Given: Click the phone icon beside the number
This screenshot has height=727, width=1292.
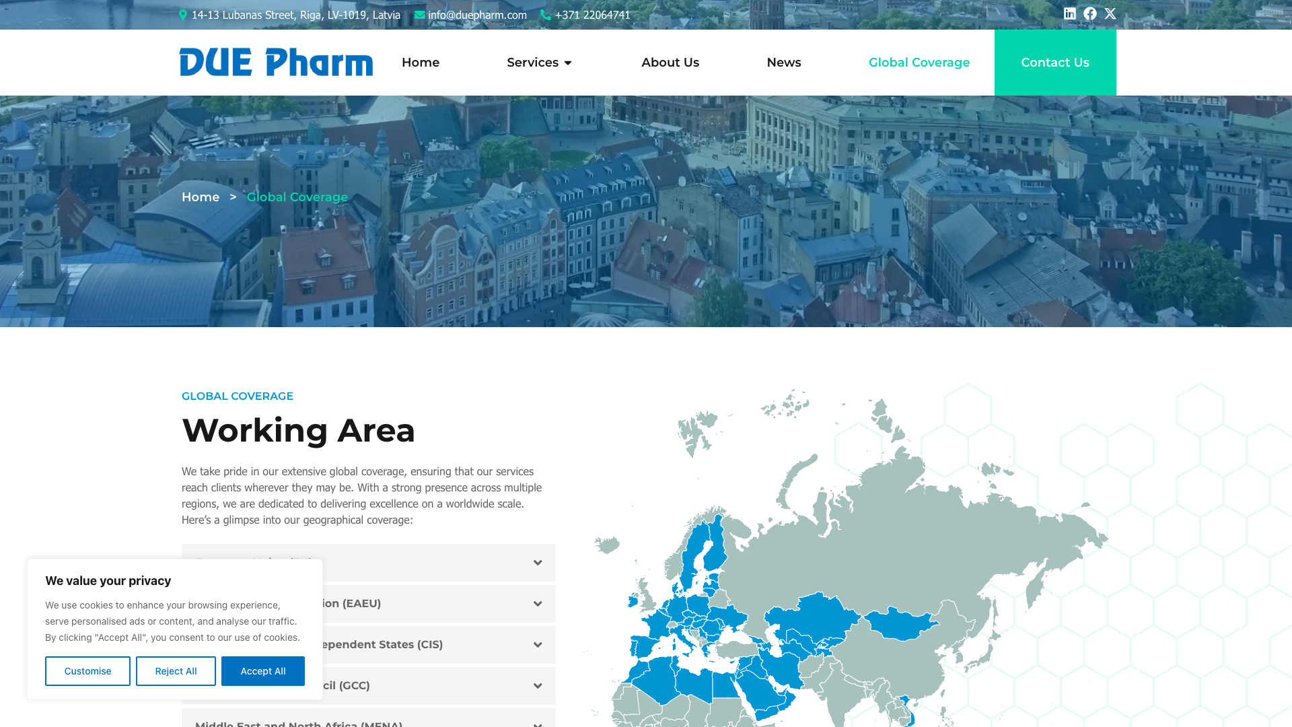Looking at the screenshot, I should (x=546, y=15).
